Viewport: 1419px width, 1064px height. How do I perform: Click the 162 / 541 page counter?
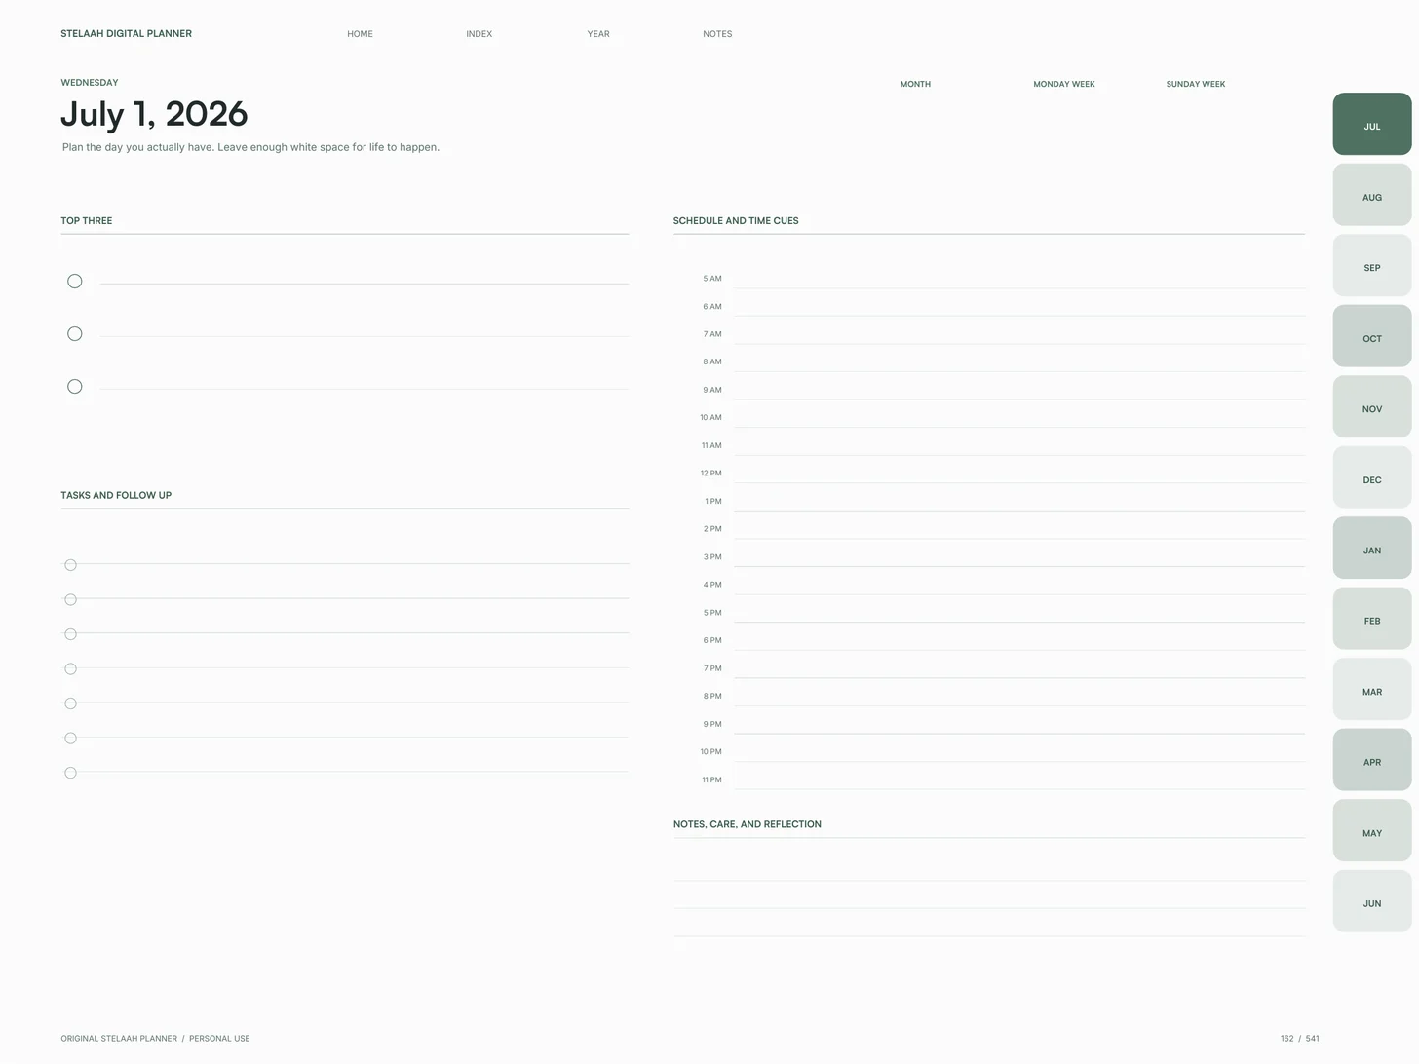[x=1299, y=1039]
